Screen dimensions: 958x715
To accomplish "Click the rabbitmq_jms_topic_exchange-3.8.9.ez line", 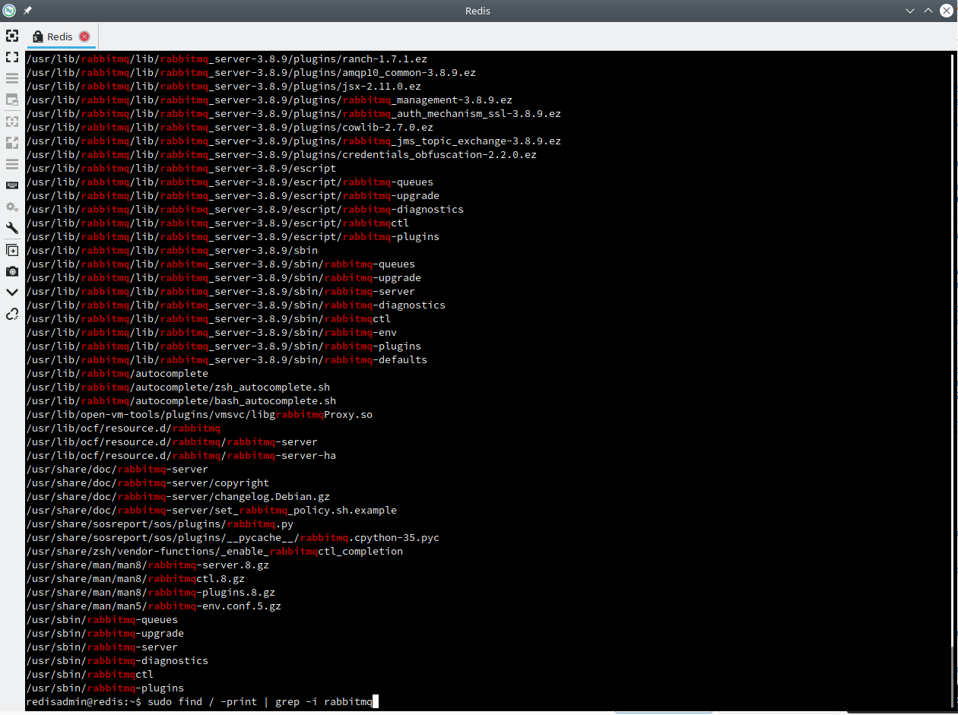I will click(293, 141).
